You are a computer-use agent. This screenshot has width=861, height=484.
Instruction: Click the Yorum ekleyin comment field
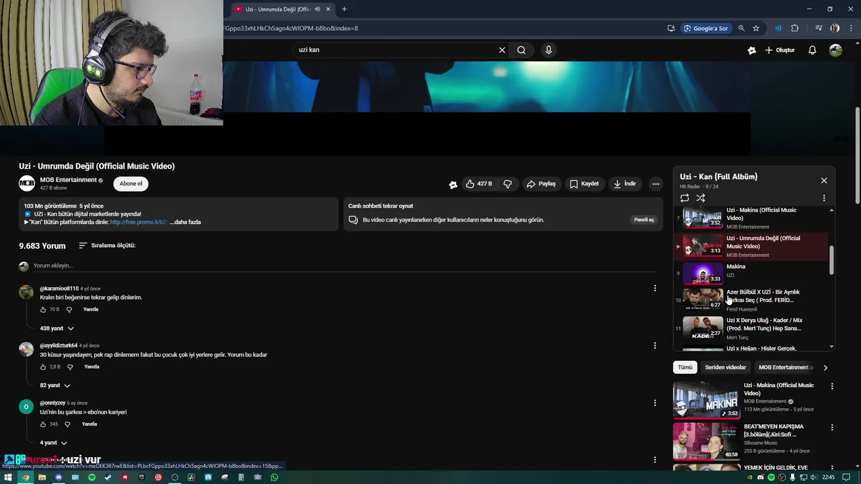345,266
